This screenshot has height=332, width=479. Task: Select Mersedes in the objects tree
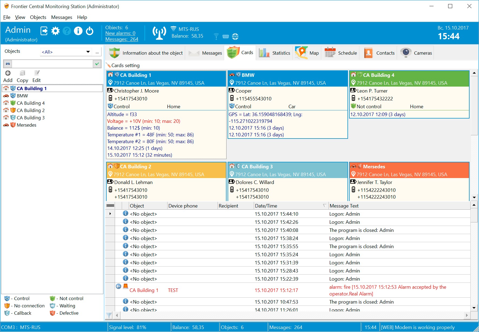pos(27,125)
